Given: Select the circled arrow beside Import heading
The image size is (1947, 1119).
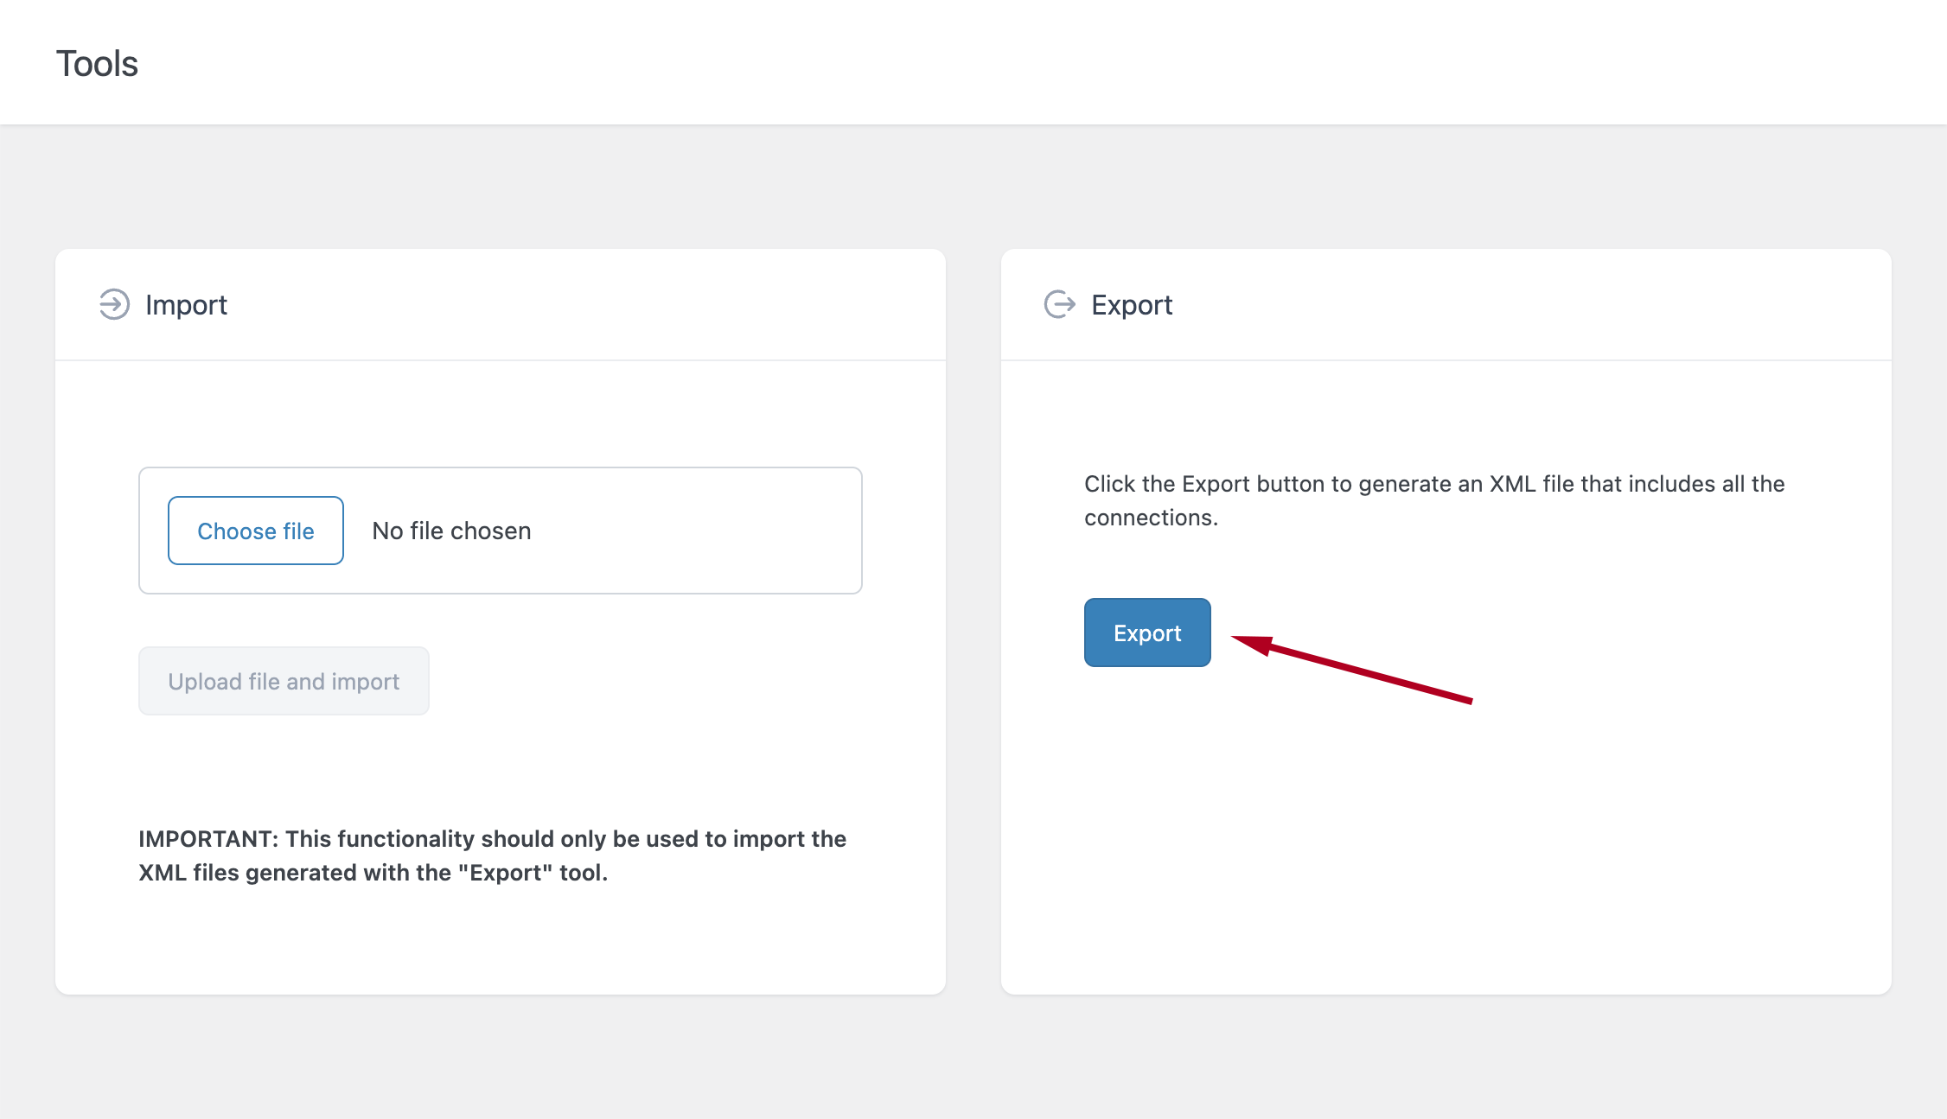Looking at the screenshot, I should pyautogui.click(x=112, y=304).
